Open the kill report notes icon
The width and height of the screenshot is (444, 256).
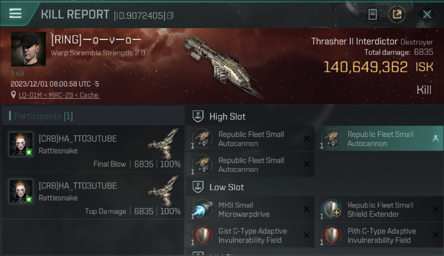(372, 14)
